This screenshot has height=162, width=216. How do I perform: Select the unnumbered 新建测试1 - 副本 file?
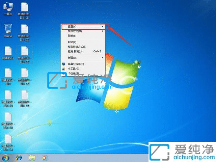point(8,77)
